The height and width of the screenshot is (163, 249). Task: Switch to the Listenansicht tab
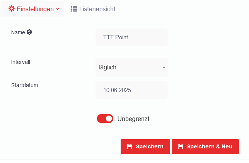click(x=97, y=9)
